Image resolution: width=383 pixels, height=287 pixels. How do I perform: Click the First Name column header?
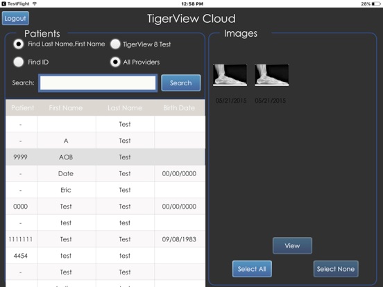point(66,108)
